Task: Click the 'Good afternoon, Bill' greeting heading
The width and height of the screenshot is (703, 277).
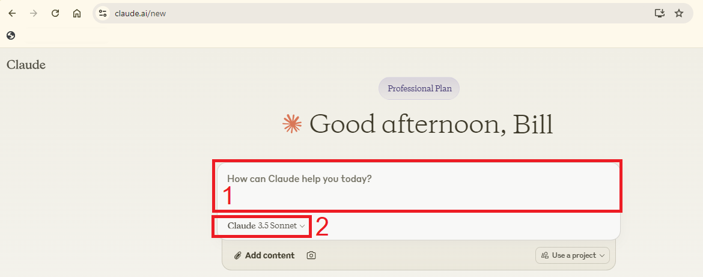Action: pos(431,124)
